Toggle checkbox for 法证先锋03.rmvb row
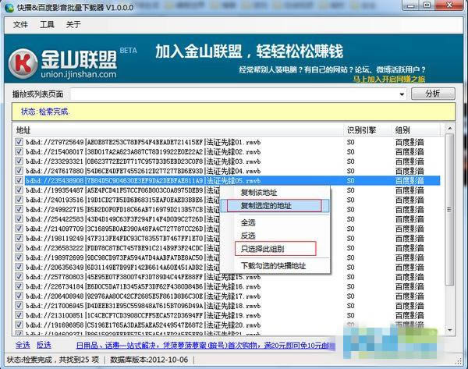Viewport: 468px width, 369px height. (x=19, y=160)
